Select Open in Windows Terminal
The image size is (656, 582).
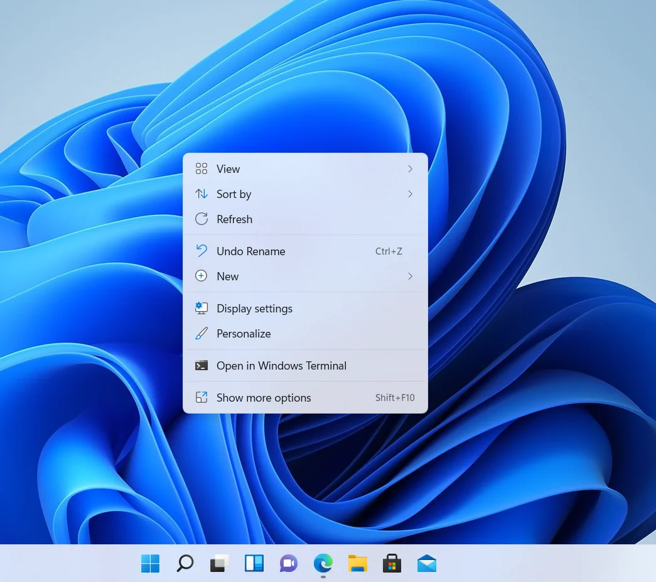pyautogui.click(x=306, y=365)
